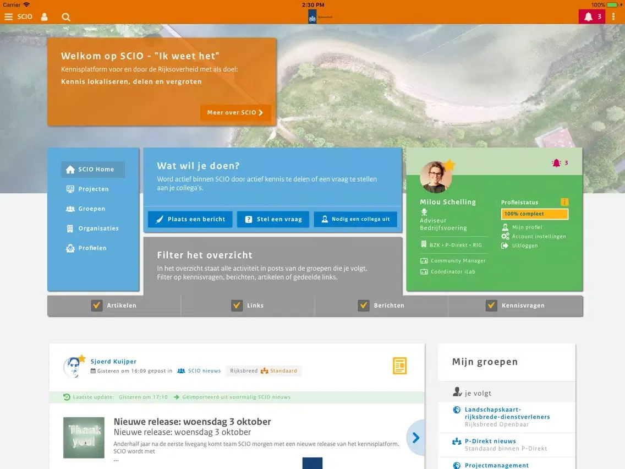Open the hamburger menu next to SCIO
This screenshot has width=625, height=469.
[x=8, y=17]
